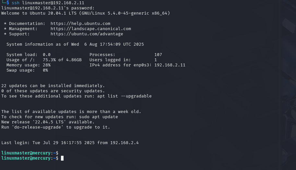Click the Processes count value 107
The width and height of the screenshot is (296, 170).
(x=158, y=55)
